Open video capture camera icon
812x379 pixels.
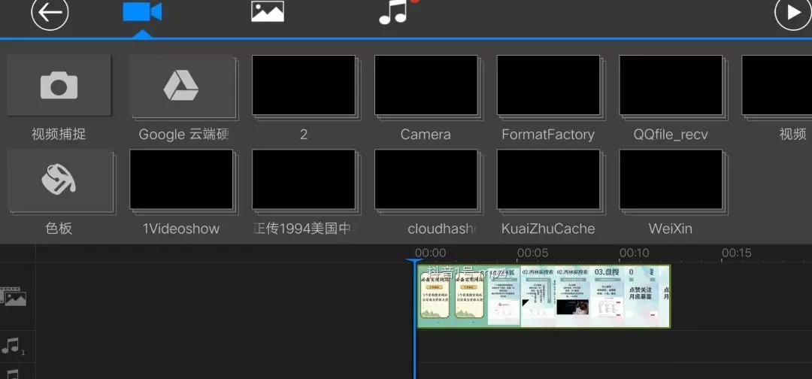tap(59, 86)
